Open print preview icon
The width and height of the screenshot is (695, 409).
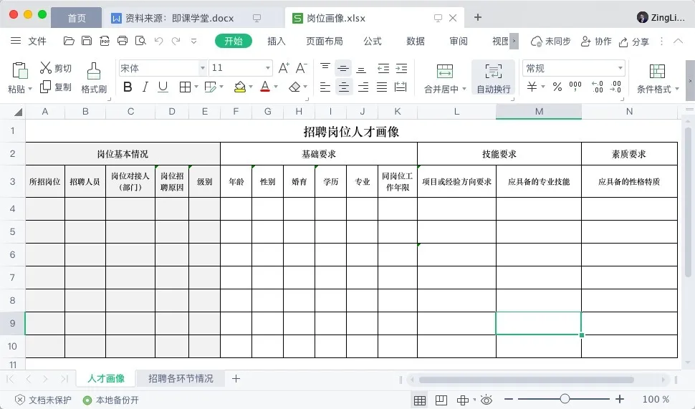(140, 42)
